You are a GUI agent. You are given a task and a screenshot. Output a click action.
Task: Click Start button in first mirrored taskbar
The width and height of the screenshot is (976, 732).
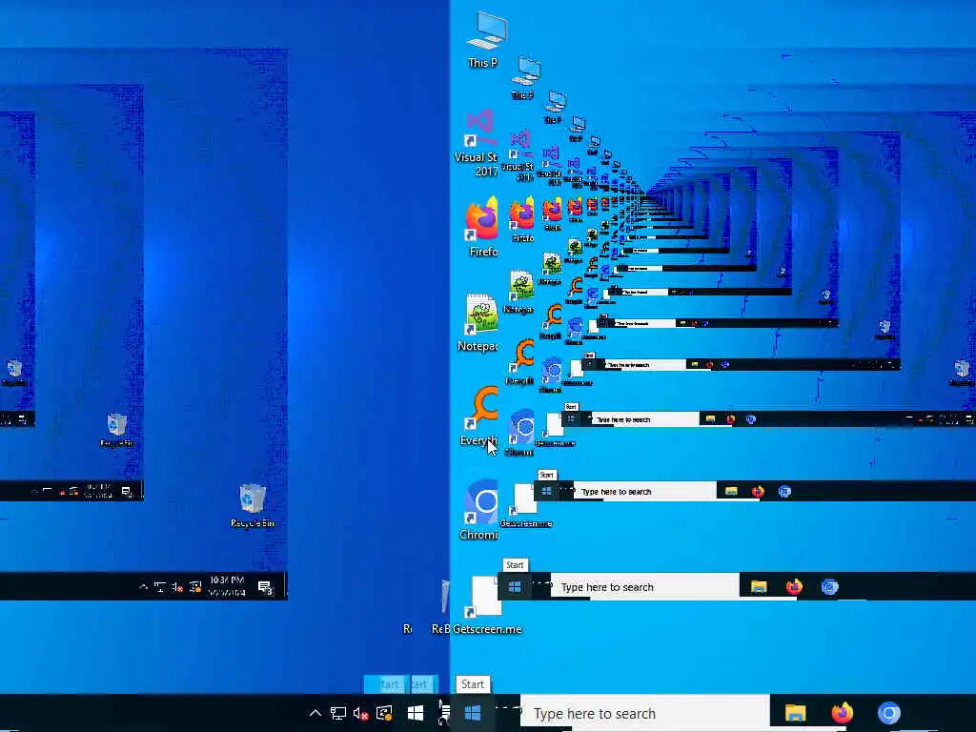pos(514,586)
